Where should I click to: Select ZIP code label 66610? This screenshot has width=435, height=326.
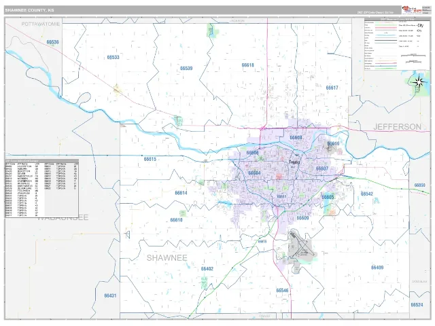[x=177, y=220]
